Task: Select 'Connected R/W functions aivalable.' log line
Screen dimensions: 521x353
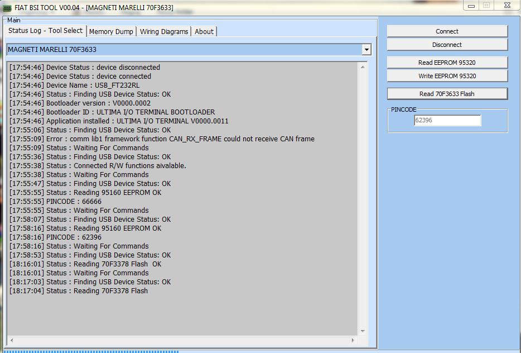Action: (x=98, y=166)
